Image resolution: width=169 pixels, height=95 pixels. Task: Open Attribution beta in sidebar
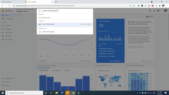8,78
